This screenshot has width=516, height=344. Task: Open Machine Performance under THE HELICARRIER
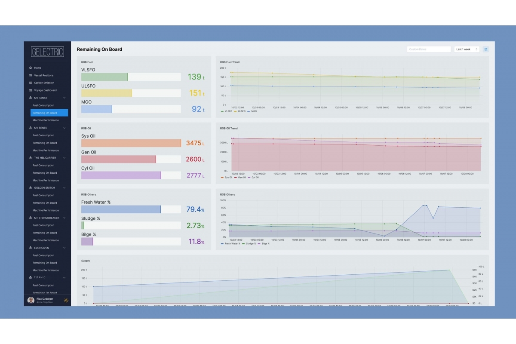(46, 180)
